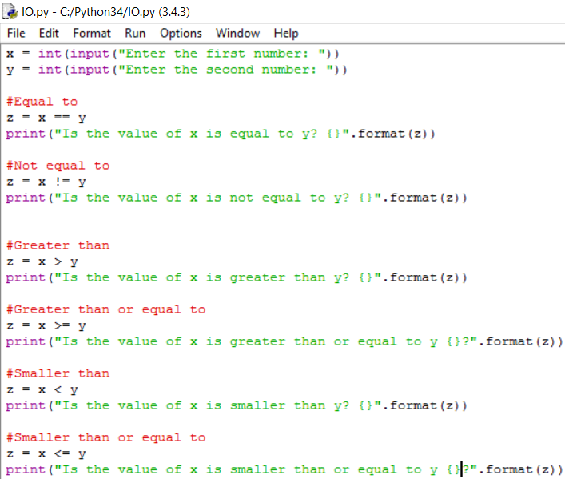Click the comment '#Smaller than'
565x479 pixels.
(58, 373)
